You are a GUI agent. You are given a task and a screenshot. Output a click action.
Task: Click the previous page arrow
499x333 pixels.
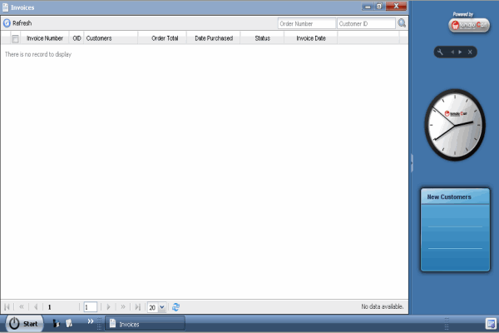tap(36, 307)
